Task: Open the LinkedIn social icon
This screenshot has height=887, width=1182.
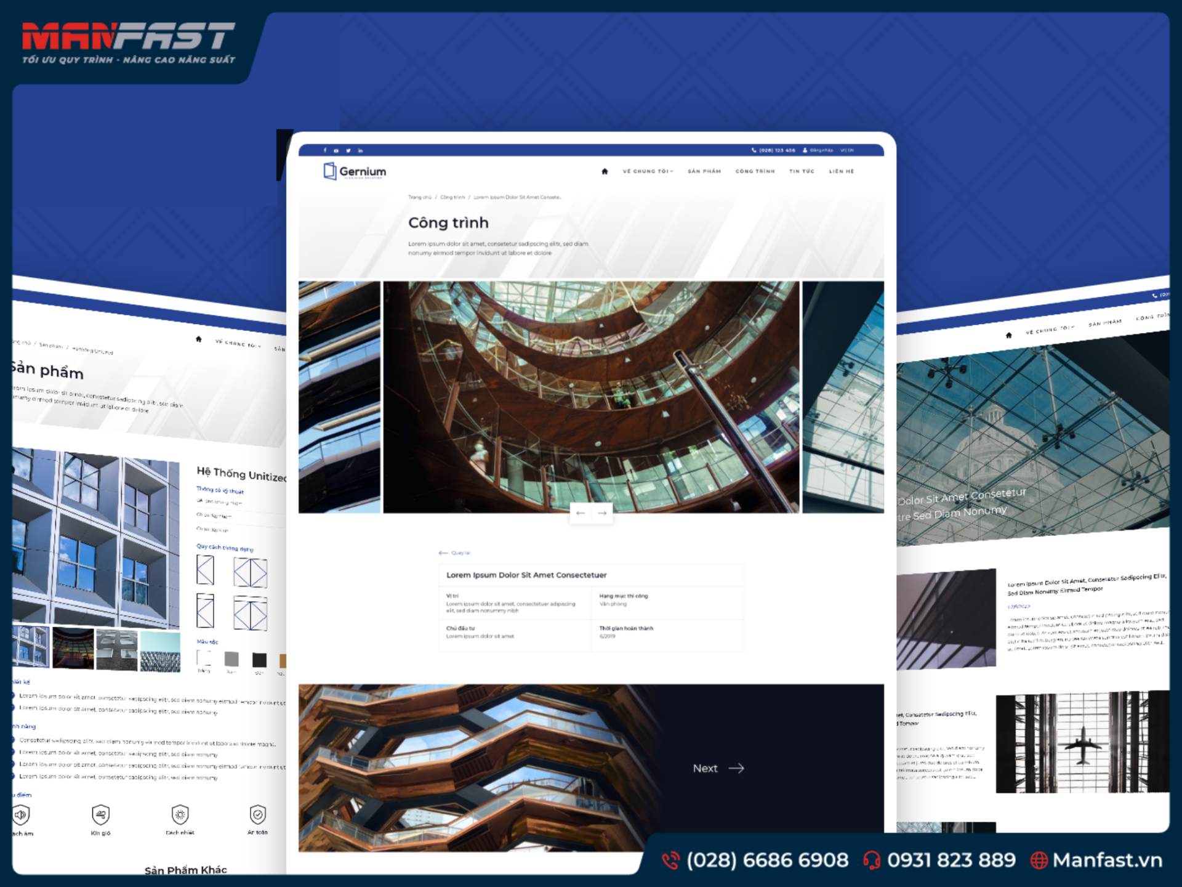Action: tap(360, 150)
